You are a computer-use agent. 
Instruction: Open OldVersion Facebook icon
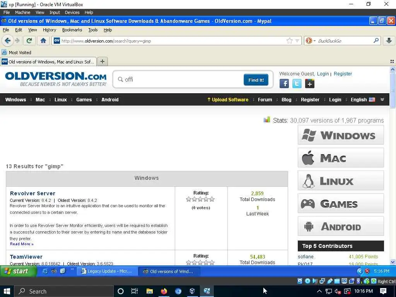(x=284, y=84)
